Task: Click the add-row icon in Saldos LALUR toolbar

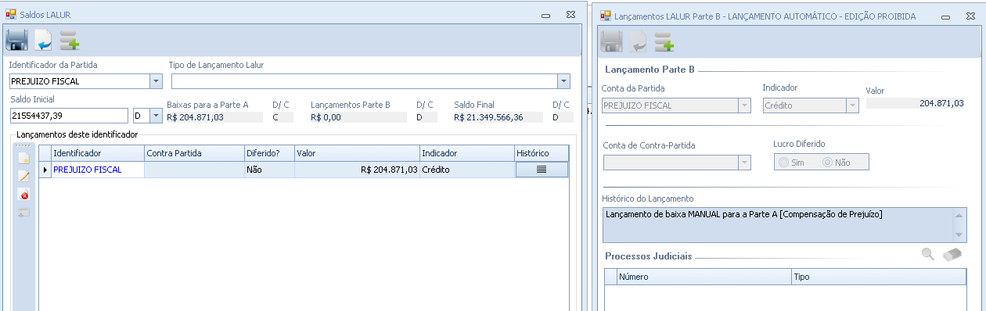Action: click(x=70, y=41)
